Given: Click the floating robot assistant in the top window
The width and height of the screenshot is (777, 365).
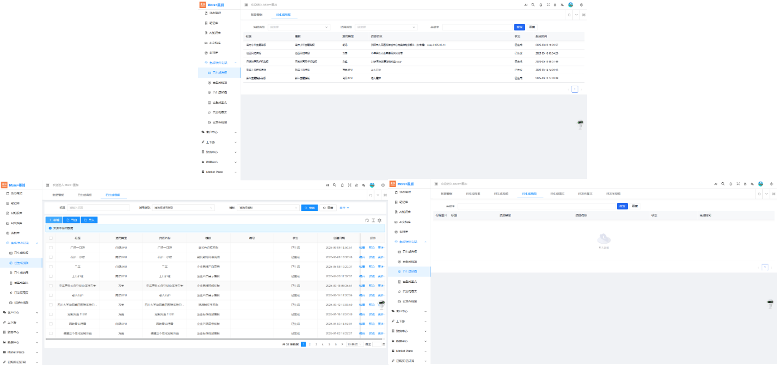Looking at the screenshot, I should point(580,125).
